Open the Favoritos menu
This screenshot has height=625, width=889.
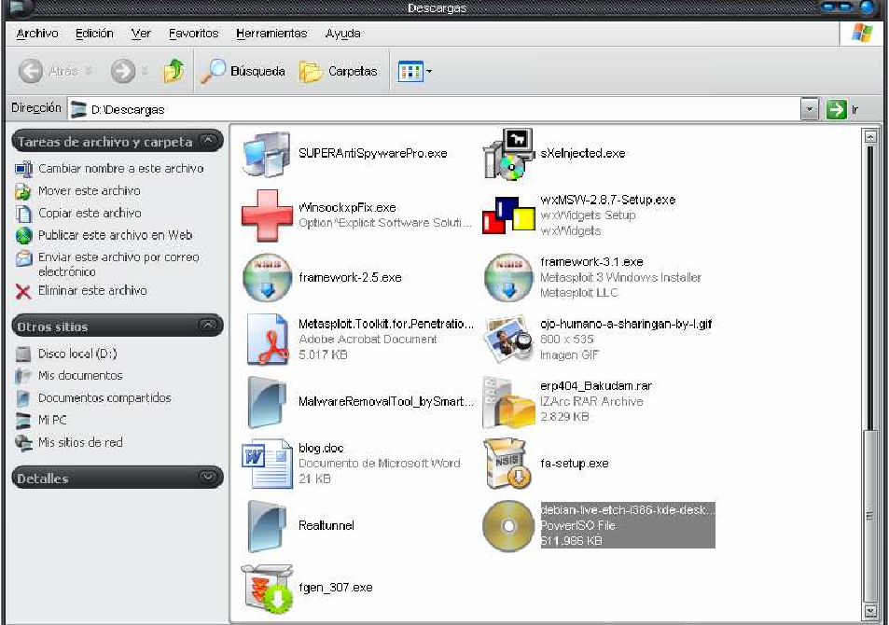click(x=194, y=34)
